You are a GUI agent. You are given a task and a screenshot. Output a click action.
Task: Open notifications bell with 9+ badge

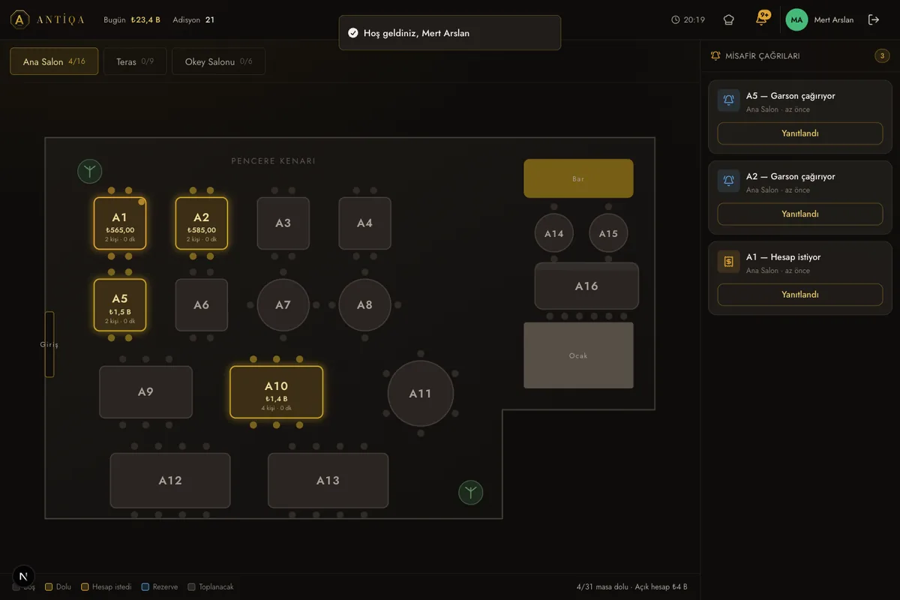click(x=761, y=19)
